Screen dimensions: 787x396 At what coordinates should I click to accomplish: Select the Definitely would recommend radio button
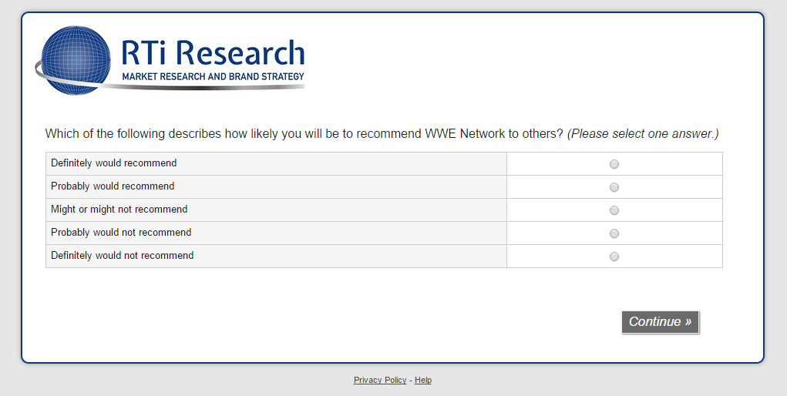point(614,164)
